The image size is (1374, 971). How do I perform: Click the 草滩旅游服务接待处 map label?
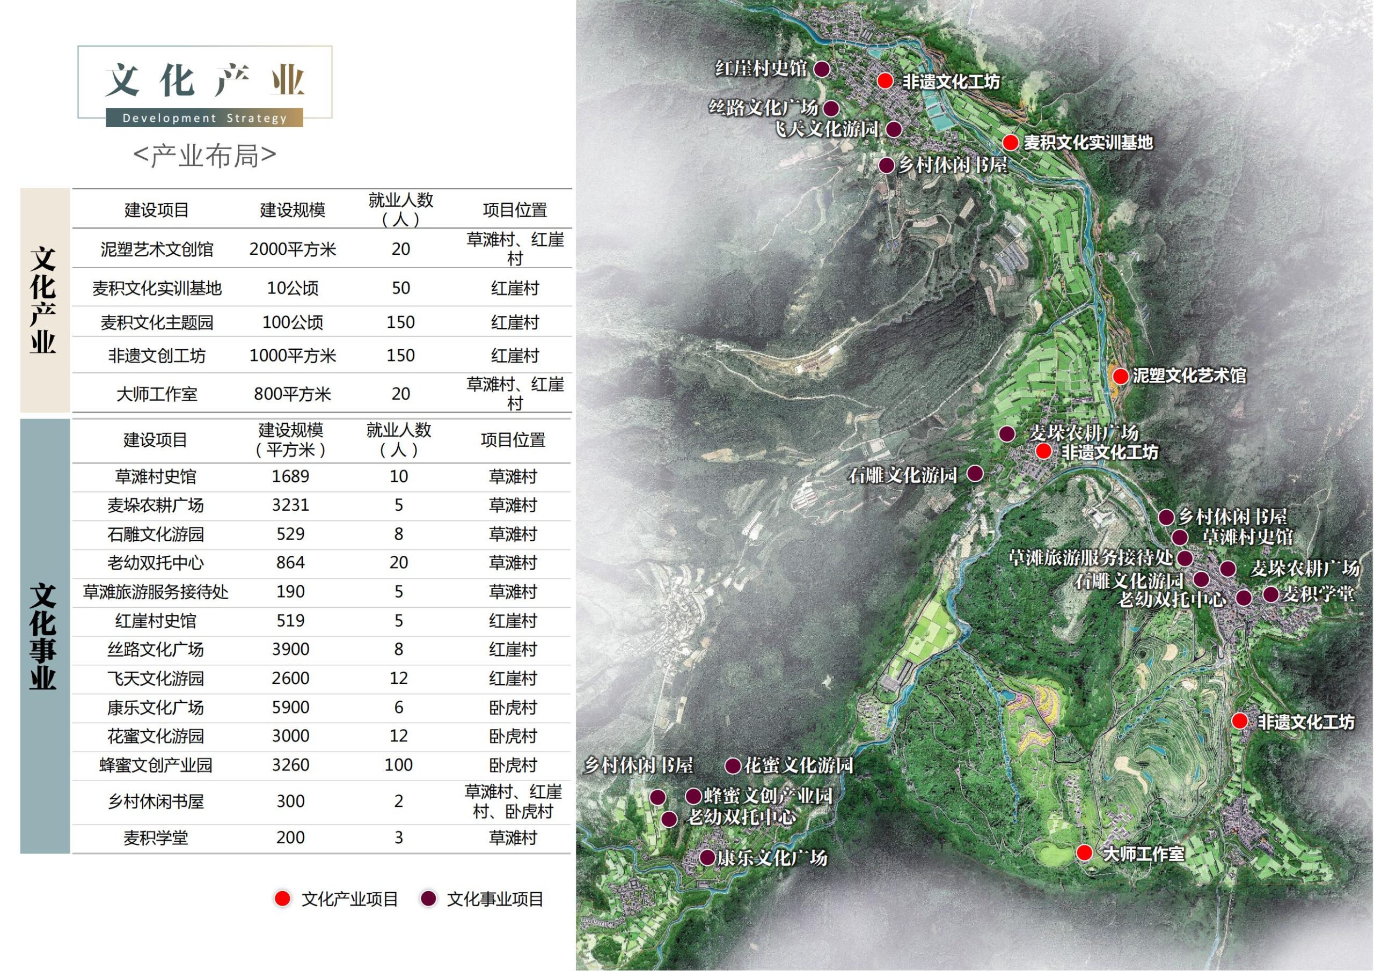(x=1091, y=558)
